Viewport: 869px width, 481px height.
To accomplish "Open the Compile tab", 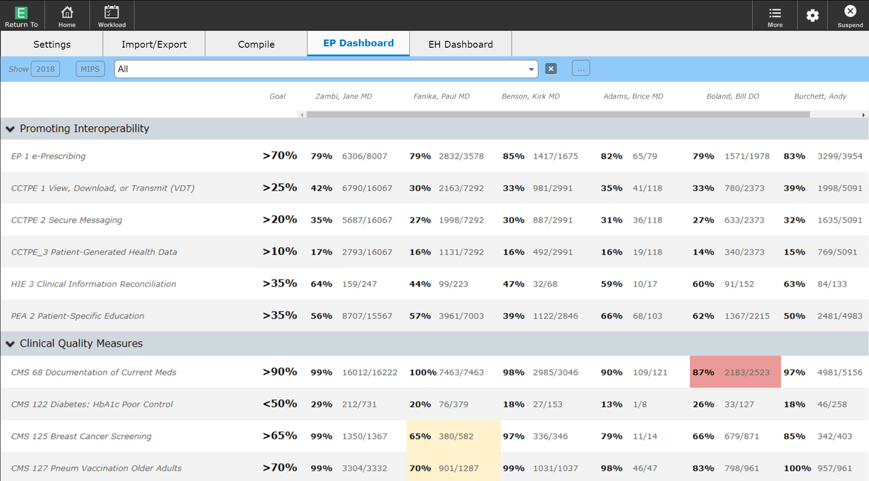I will [256, 44].
